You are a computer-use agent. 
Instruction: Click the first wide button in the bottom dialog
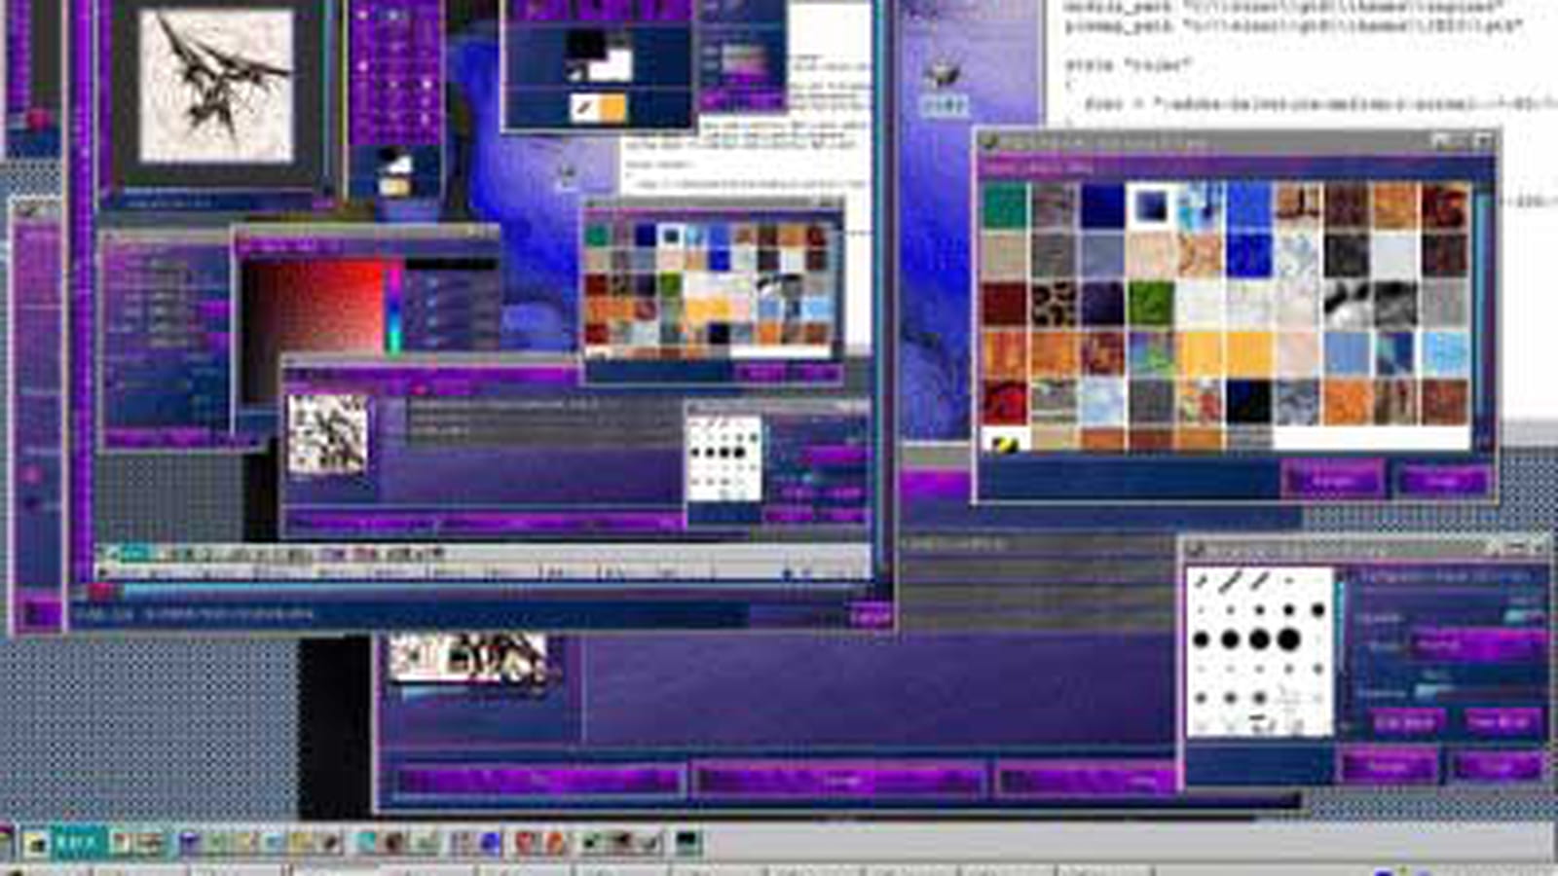[540, 780]
